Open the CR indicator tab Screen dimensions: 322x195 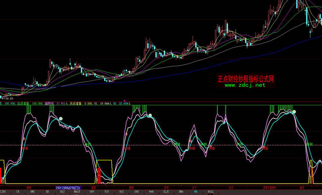18,192
